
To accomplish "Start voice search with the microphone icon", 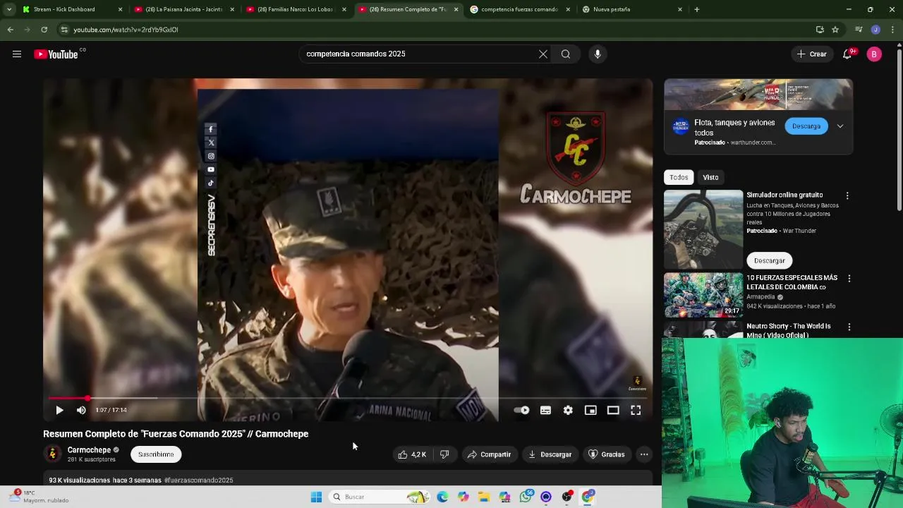I will click(x=598, y=54).
